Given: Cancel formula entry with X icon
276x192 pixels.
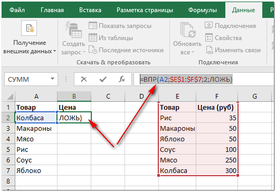Looking at the screenshot, I should tap(84, 79).
